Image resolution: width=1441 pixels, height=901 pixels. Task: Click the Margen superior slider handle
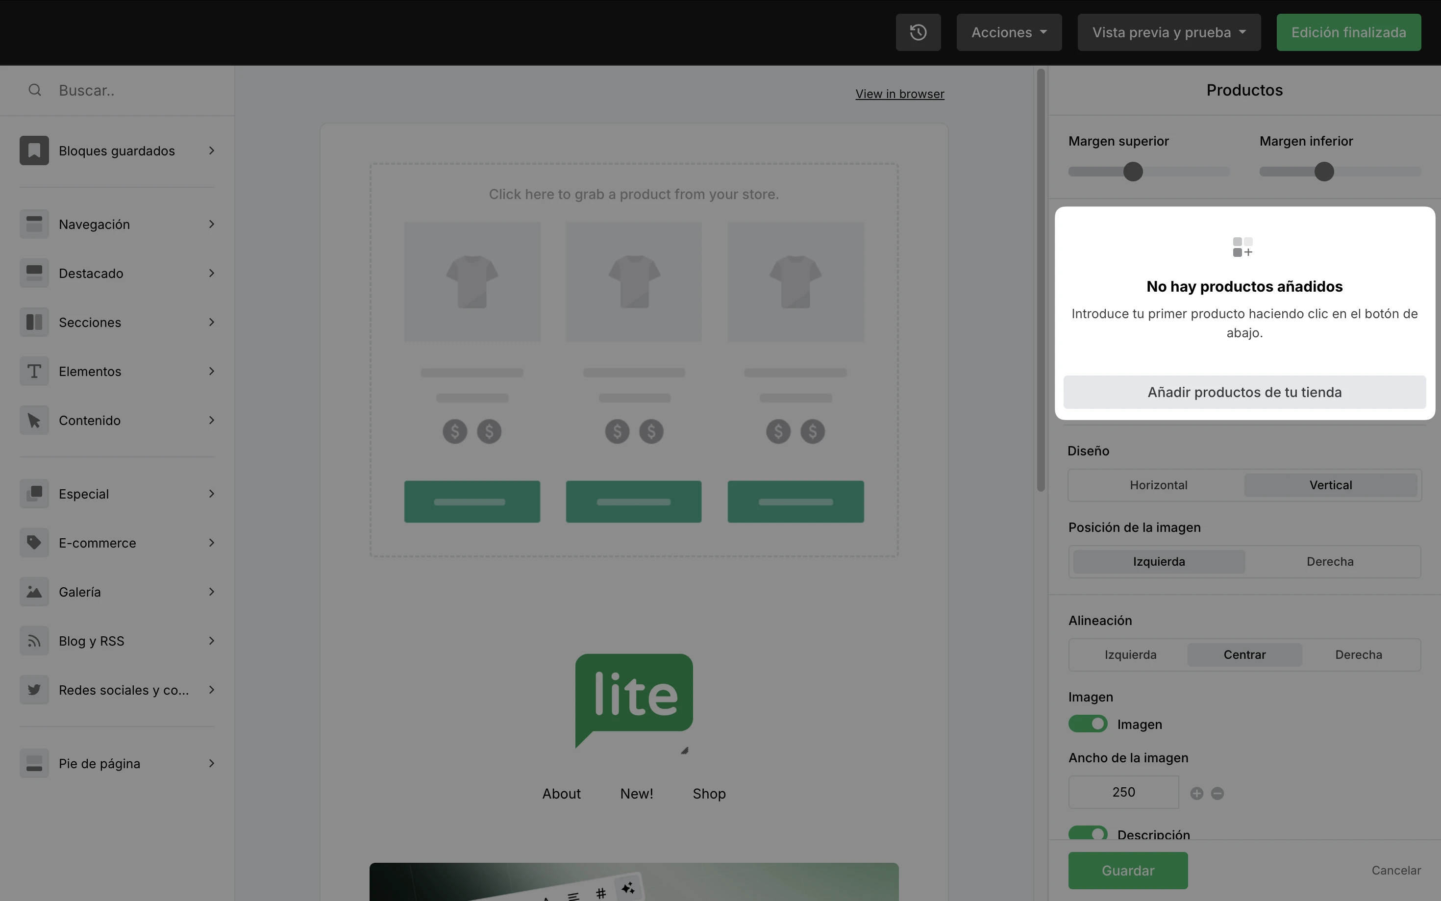[1133, 172]
